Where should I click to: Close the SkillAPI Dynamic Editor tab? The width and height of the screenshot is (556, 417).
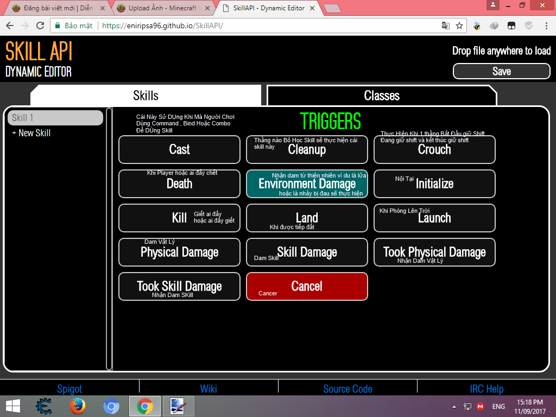click(312, 8)
